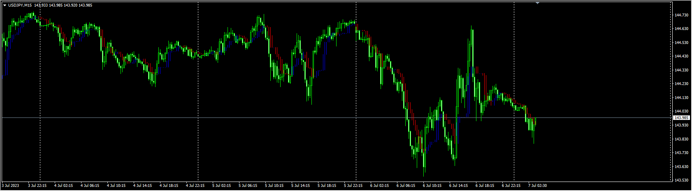Click the 144.730 level on price scale
This screenshot has width=692, height=191.
click(x=681, y=15)
